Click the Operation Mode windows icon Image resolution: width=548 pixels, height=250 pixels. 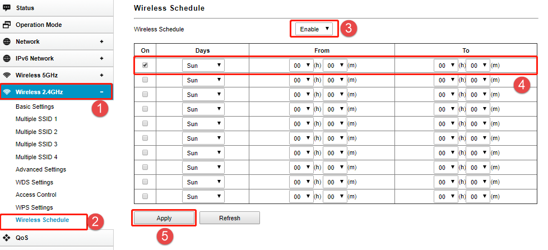pos(7,25)
